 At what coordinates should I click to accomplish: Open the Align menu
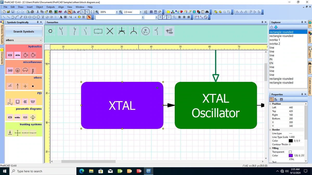click(61, 7)
